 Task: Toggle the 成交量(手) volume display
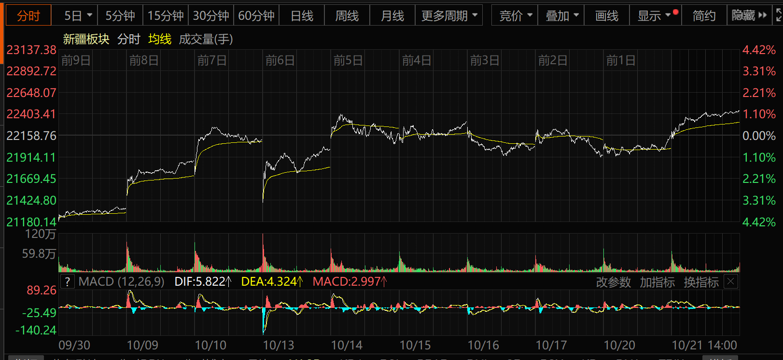206,39
